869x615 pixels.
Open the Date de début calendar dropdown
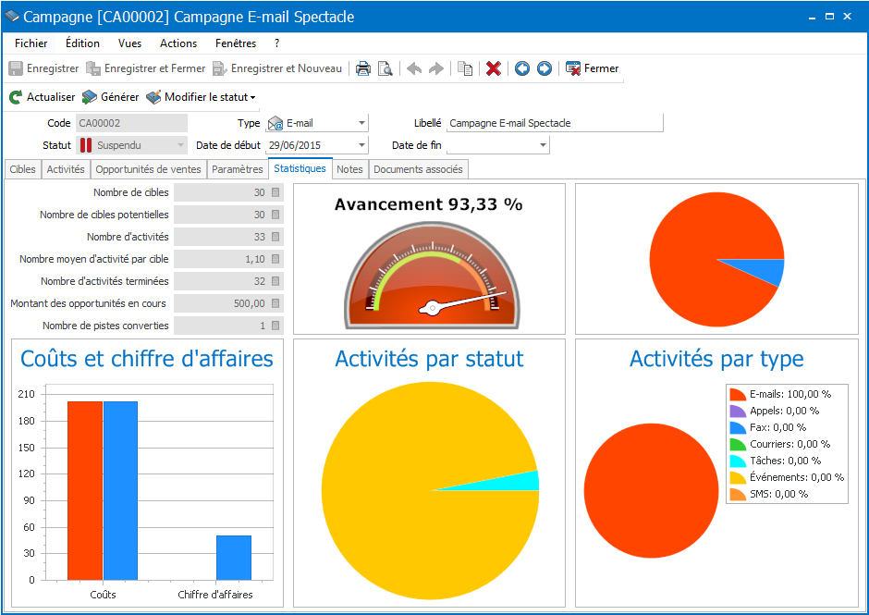(361, 145)
